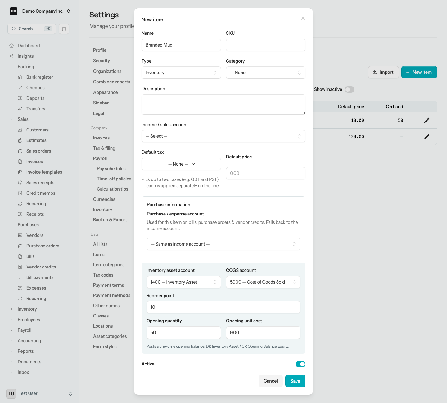Click the Bill payments card icon
This screenshot has width=447, height=403.
point(20,277)
